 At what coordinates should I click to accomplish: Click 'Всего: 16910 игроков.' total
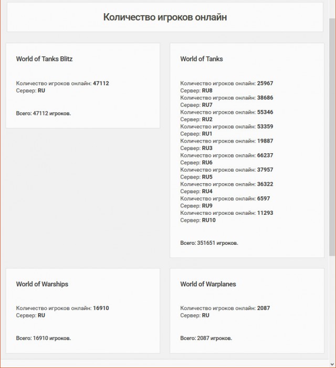43,338
